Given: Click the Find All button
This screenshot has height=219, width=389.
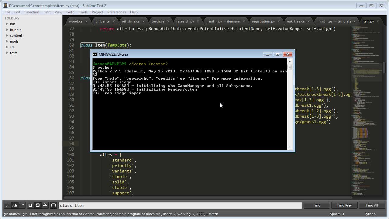Looking at the screenshot, I should (x=372, y=205).
